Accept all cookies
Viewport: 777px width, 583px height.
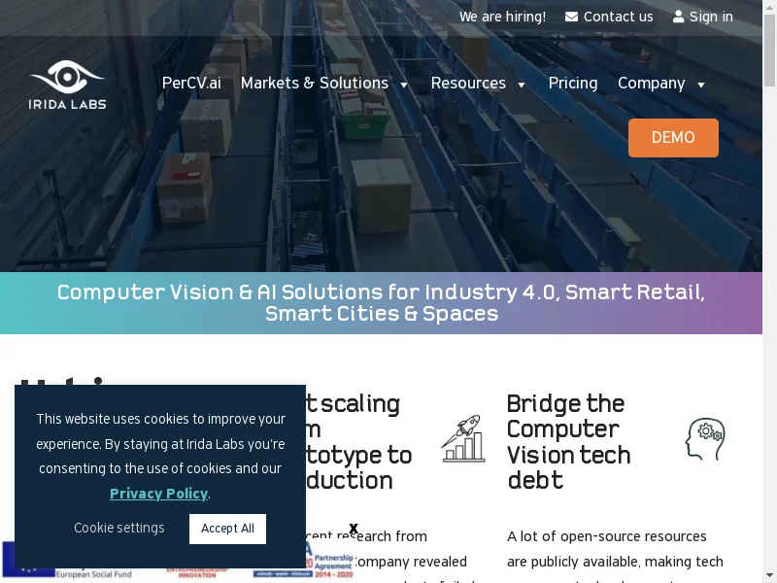pyautogui.click(x=227, y=529)
